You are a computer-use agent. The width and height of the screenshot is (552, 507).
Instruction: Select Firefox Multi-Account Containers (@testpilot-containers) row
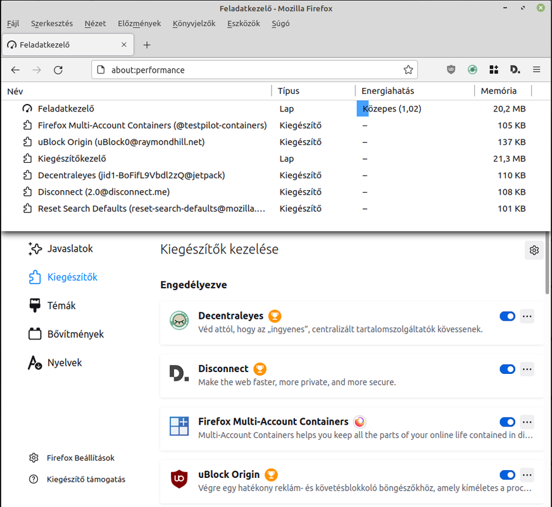click(x=275, y=125)
